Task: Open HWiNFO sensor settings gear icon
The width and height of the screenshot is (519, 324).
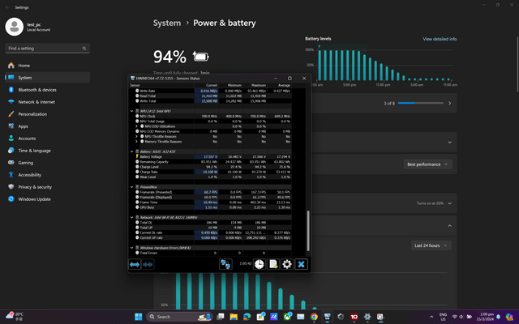Action: pyautogui.click(x=287, y=264)
